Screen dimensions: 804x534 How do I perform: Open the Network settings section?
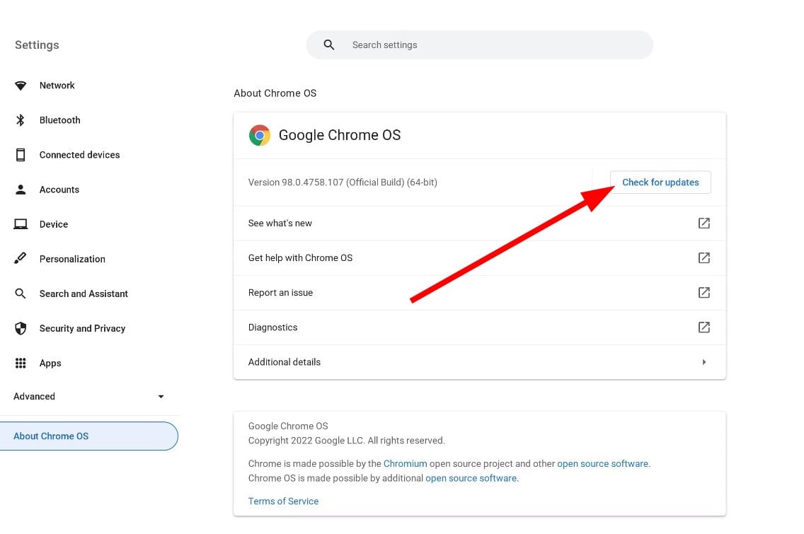(57, 86)
